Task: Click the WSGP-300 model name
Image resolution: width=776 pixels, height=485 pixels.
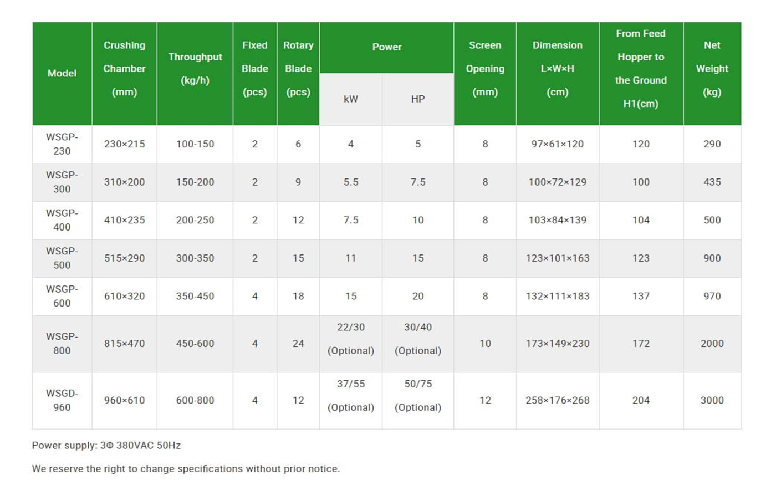Action: coord(62,182)
